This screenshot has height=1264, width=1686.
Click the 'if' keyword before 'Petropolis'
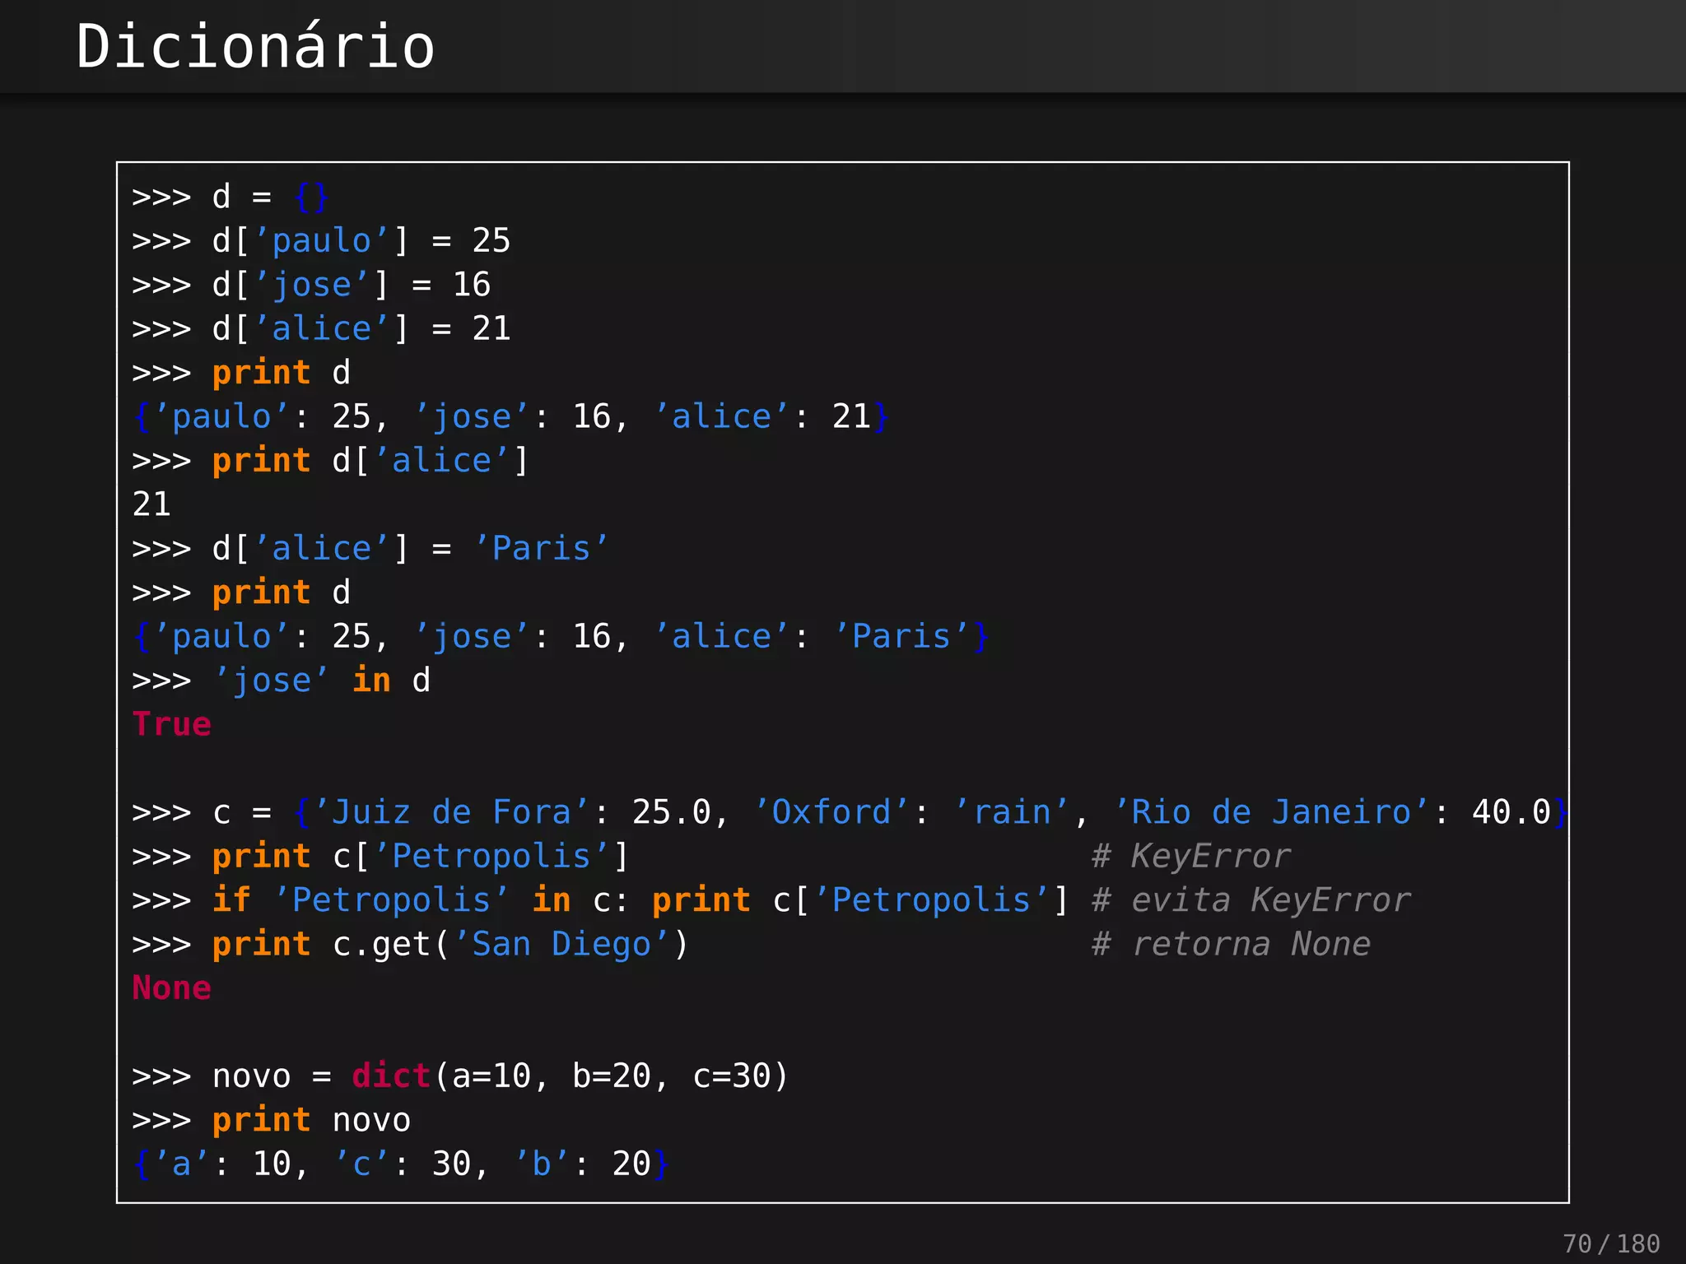click(231, 900)
